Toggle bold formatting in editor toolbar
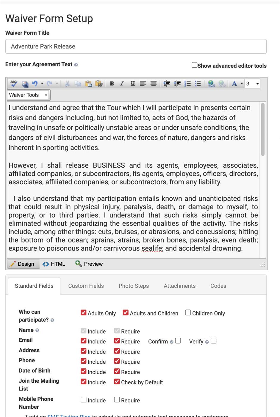The height and width of the screenshot is (417, 280). 112,84
